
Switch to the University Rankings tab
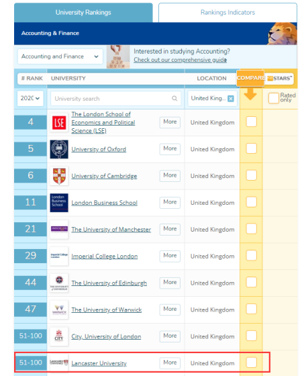pos(83,13)
